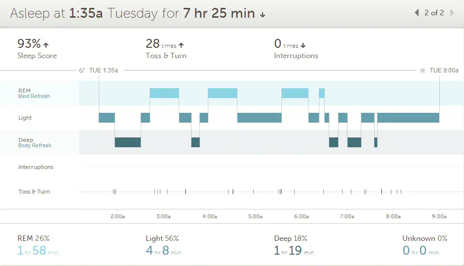
Task: Click the Light row label
Action: point(25,118)
